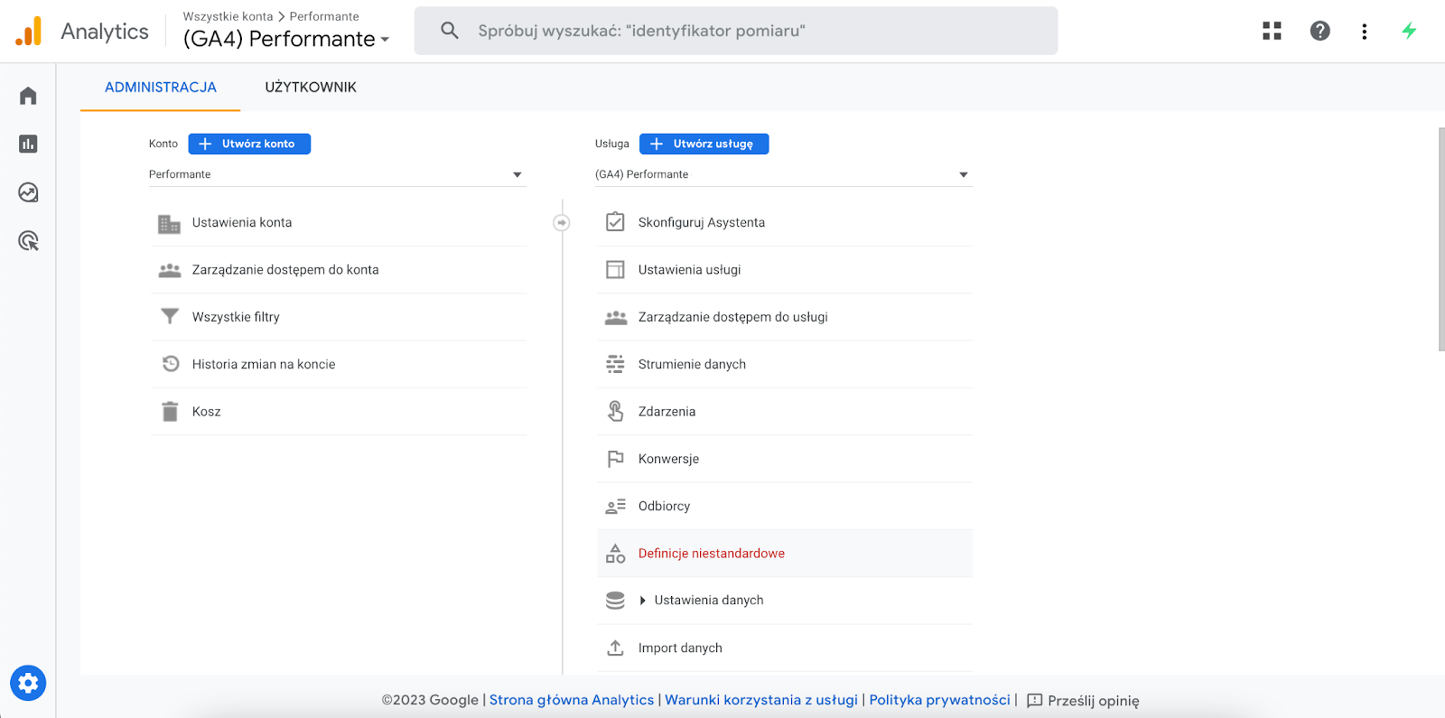Click the vertical page scrollbar
1445x718 pixels.
coord(1441,239)
